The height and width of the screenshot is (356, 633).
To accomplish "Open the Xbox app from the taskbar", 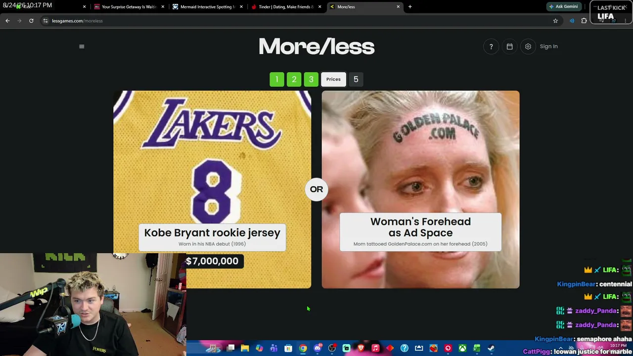I will click(x=462, y=348).
